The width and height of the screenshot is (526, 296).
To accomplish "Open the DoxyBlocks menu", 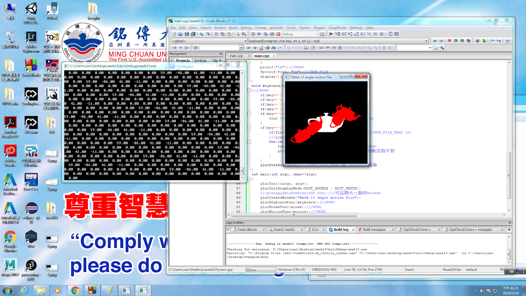I will coord(337,28).
